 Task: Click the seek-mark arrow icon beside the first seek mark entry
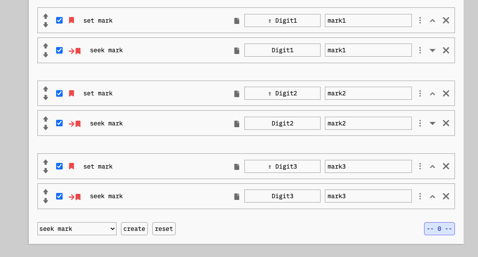(x=74, y=50)
